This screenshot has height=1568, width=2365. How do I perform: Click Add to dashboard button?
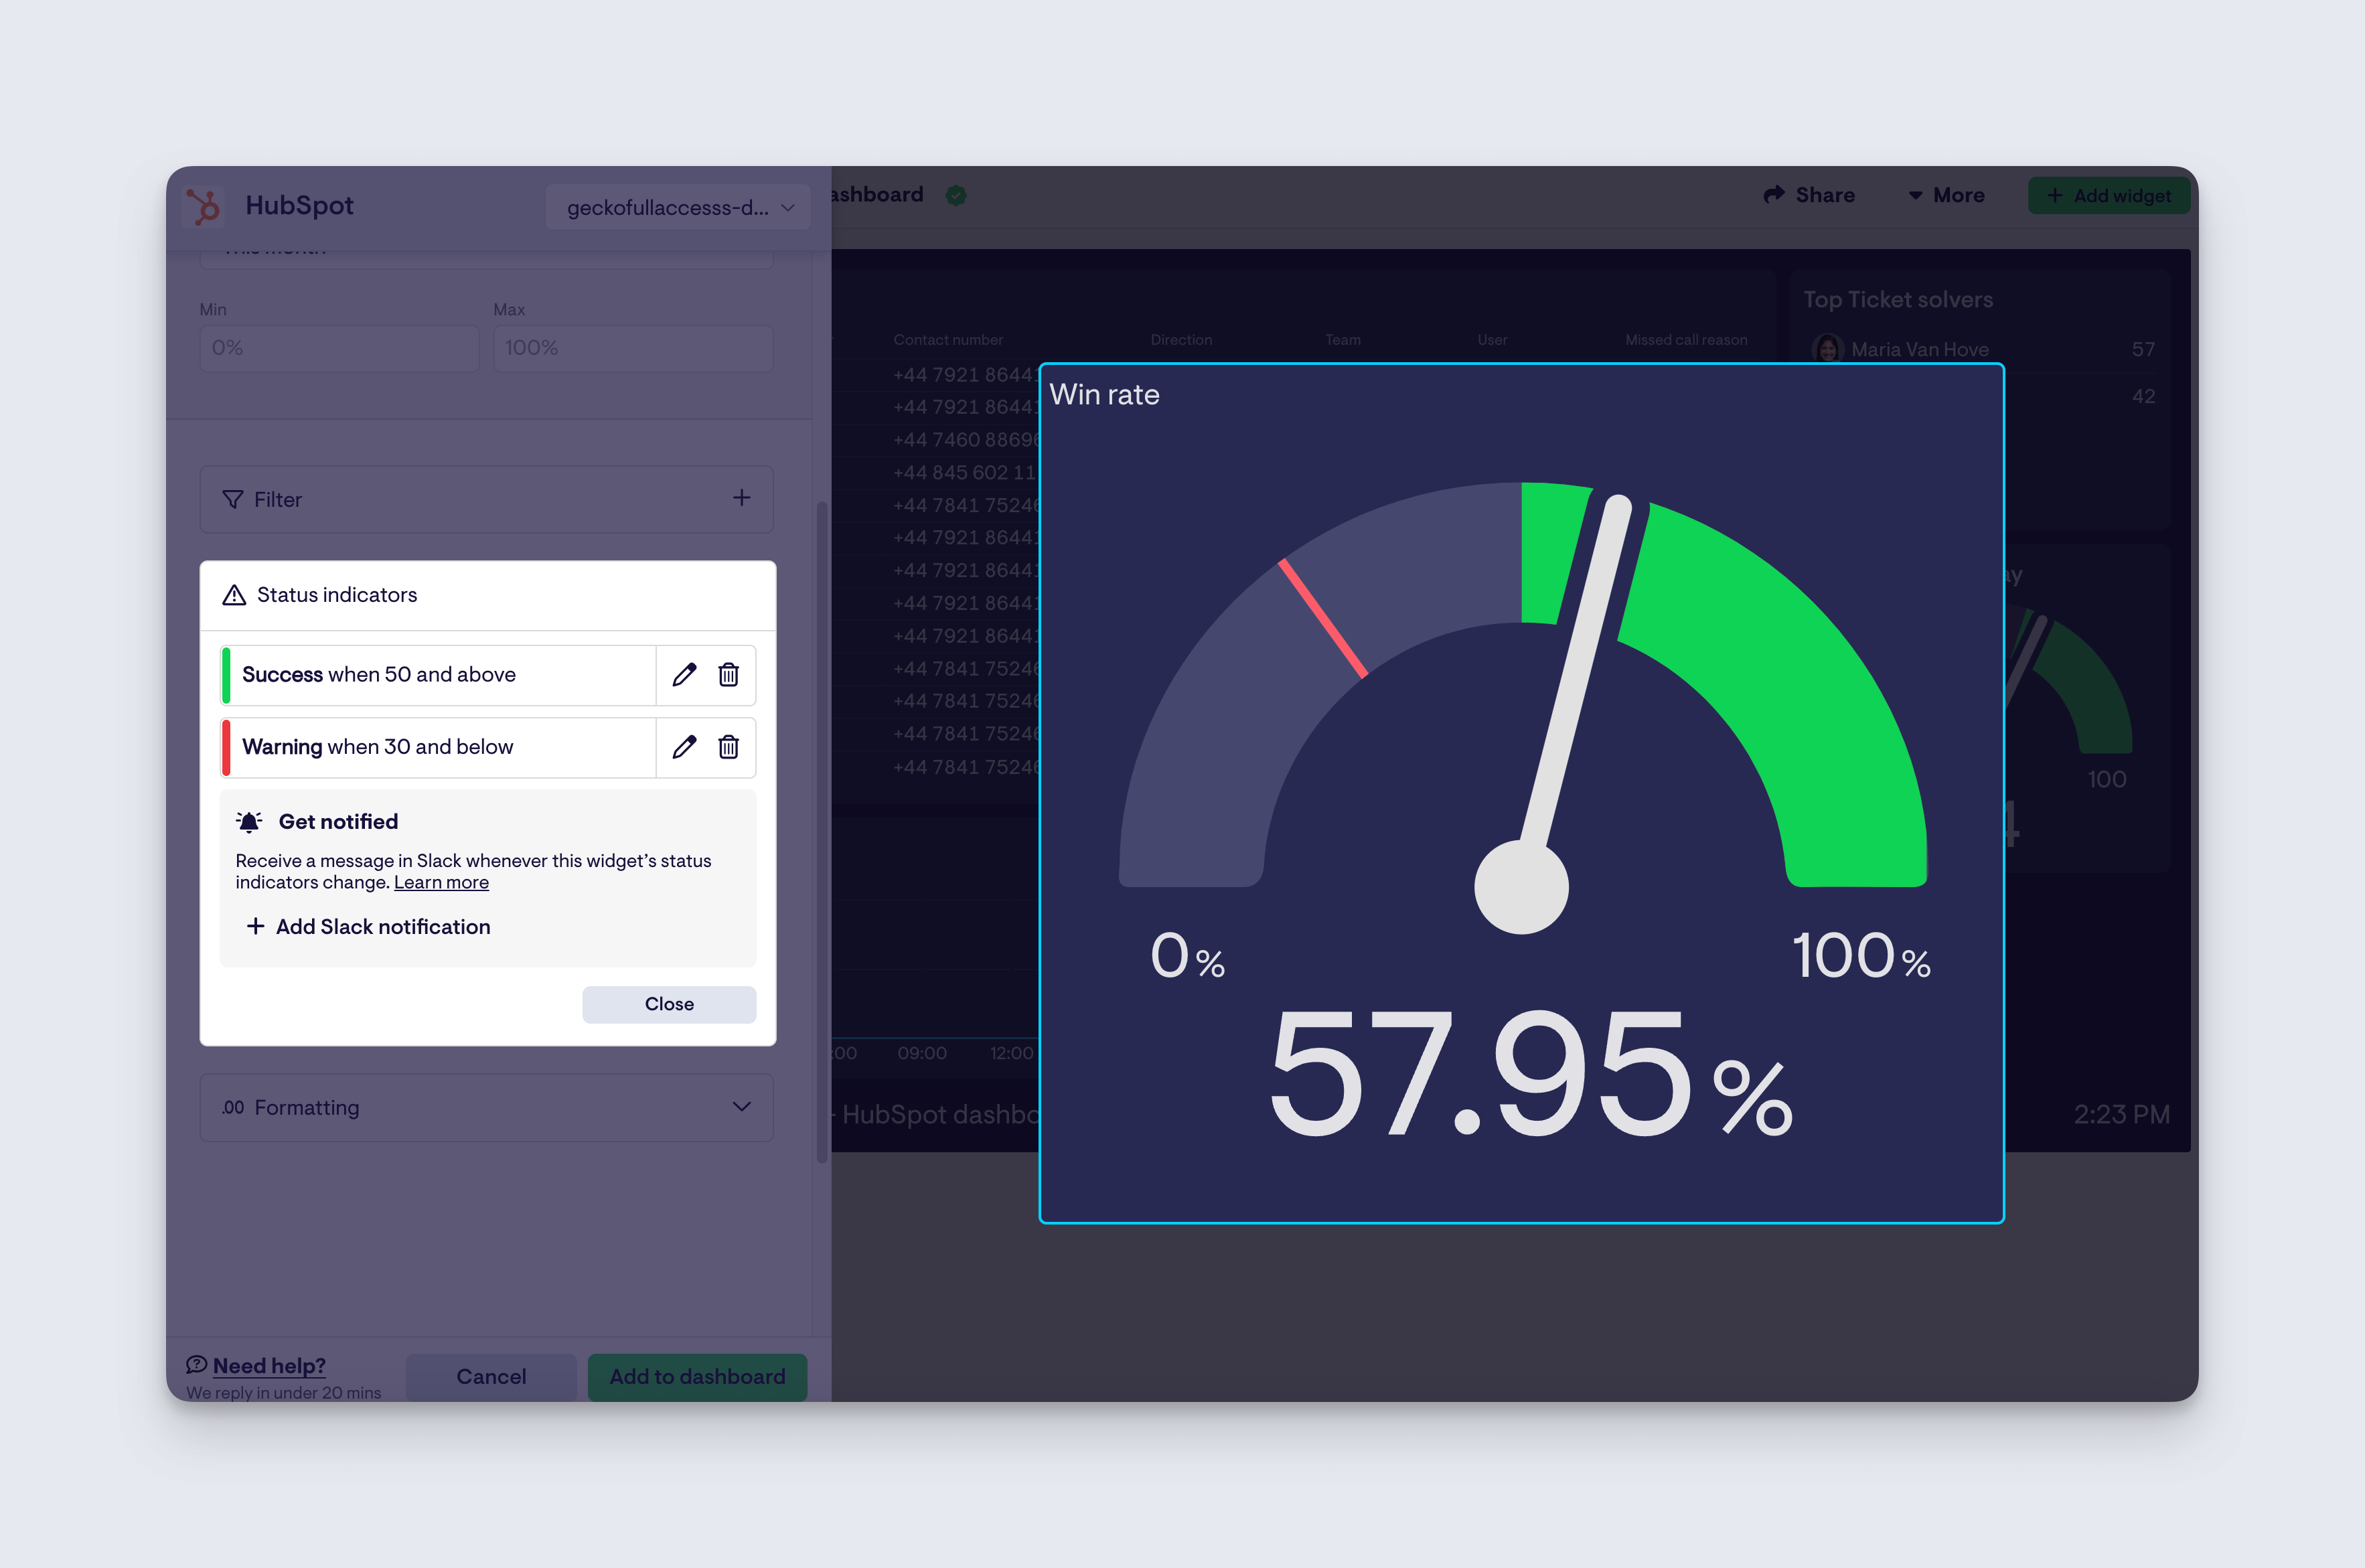[697, 1377]
